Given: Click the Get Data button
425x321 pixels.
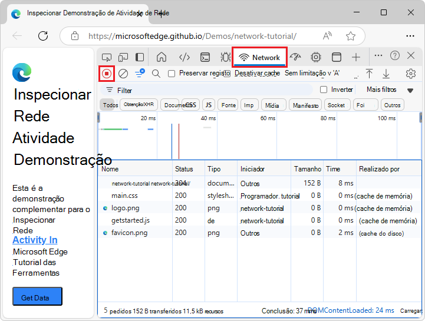Looking at the screenshot, I should coord(37,297).
